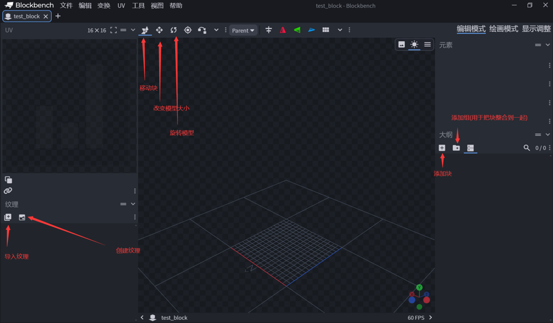Image resolution: width=553 pixels, height=323 pixels.
Task: Toggle the red mirror modeling icon
Action: coord(283,30)
